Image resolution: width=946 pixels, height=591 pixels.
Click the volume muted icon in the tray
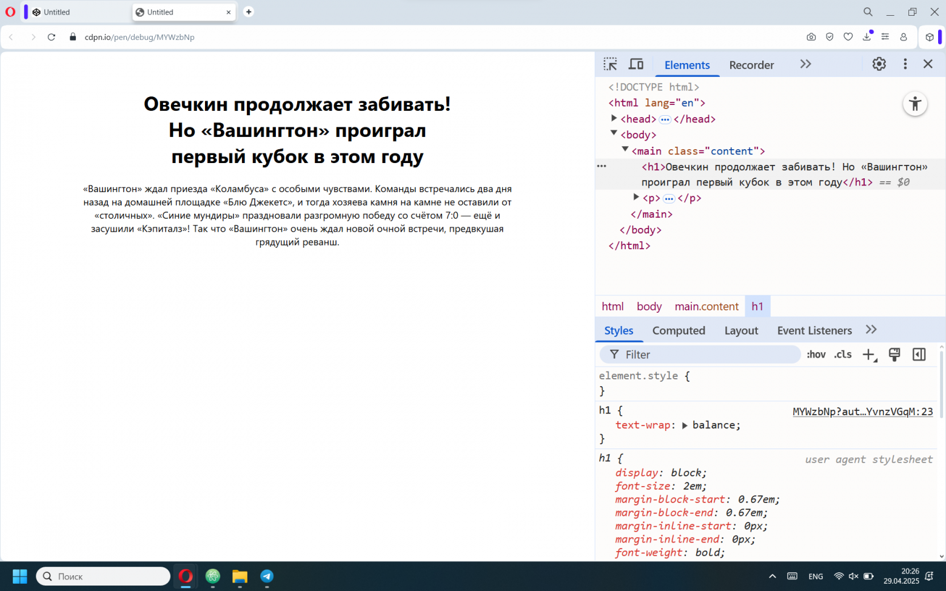(853, 576)
